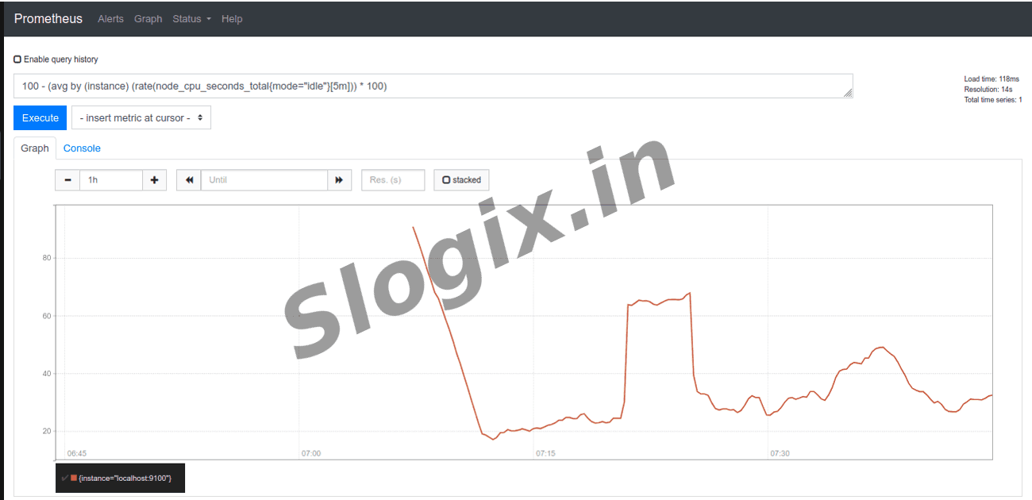
Task: Open the insert metric at cursor dropdown
Action: [141, 118]
